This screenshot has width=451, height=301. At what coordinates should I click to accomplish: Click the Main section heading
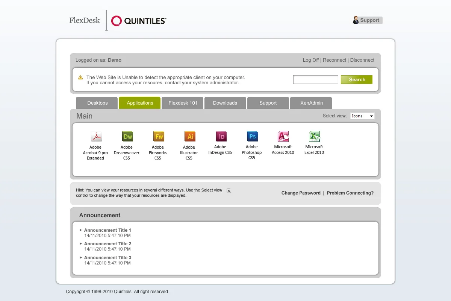[x=84, y=116]
